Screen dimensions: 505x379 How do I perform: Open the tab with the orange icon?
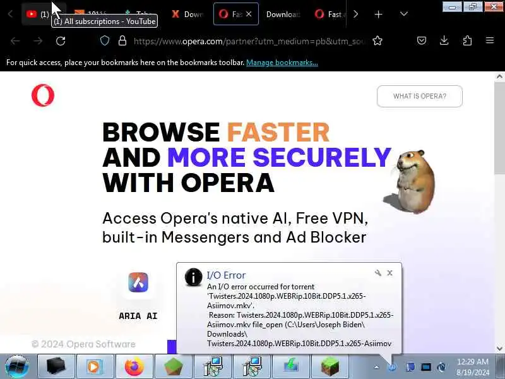click(90, 14)
